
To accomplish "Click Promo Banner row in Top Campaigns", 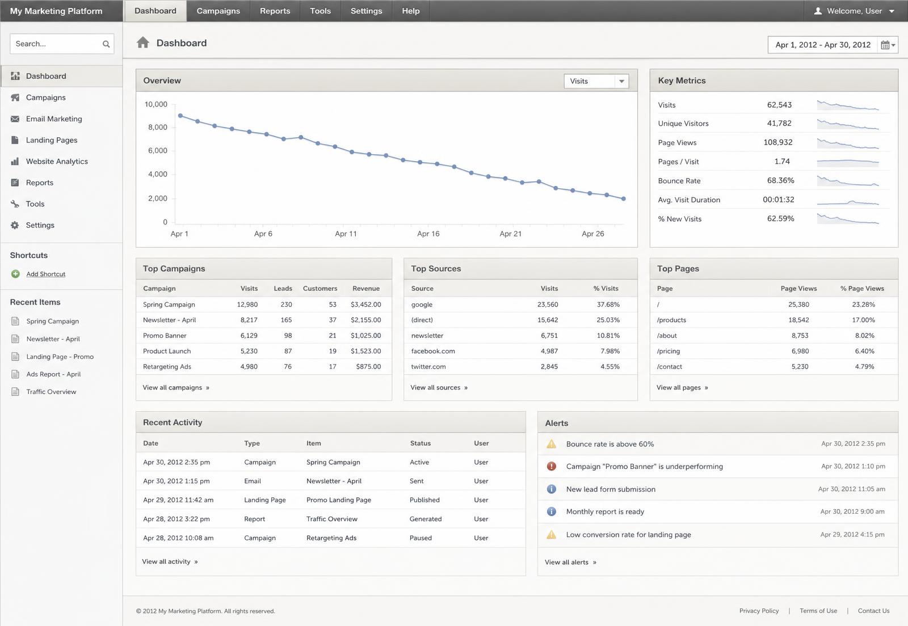I will 264,336.
